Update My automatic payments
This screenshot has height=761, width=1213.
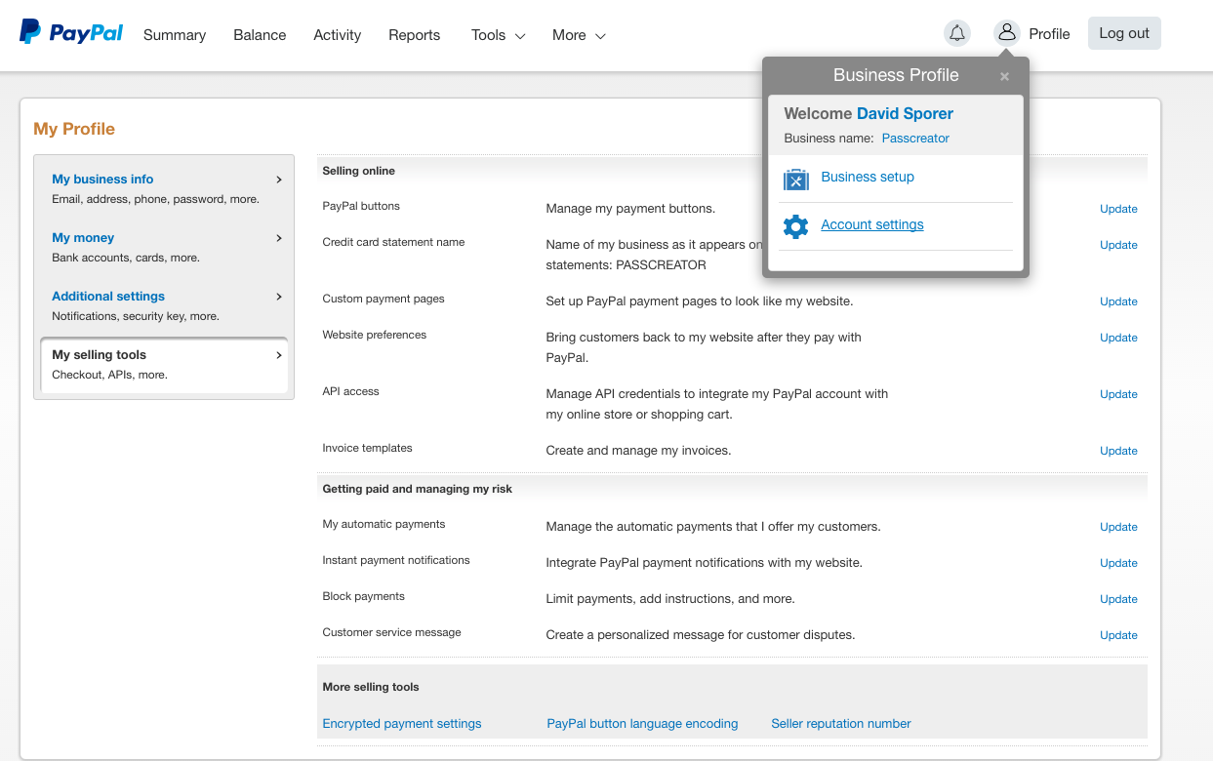click(x=1118, y=527)
